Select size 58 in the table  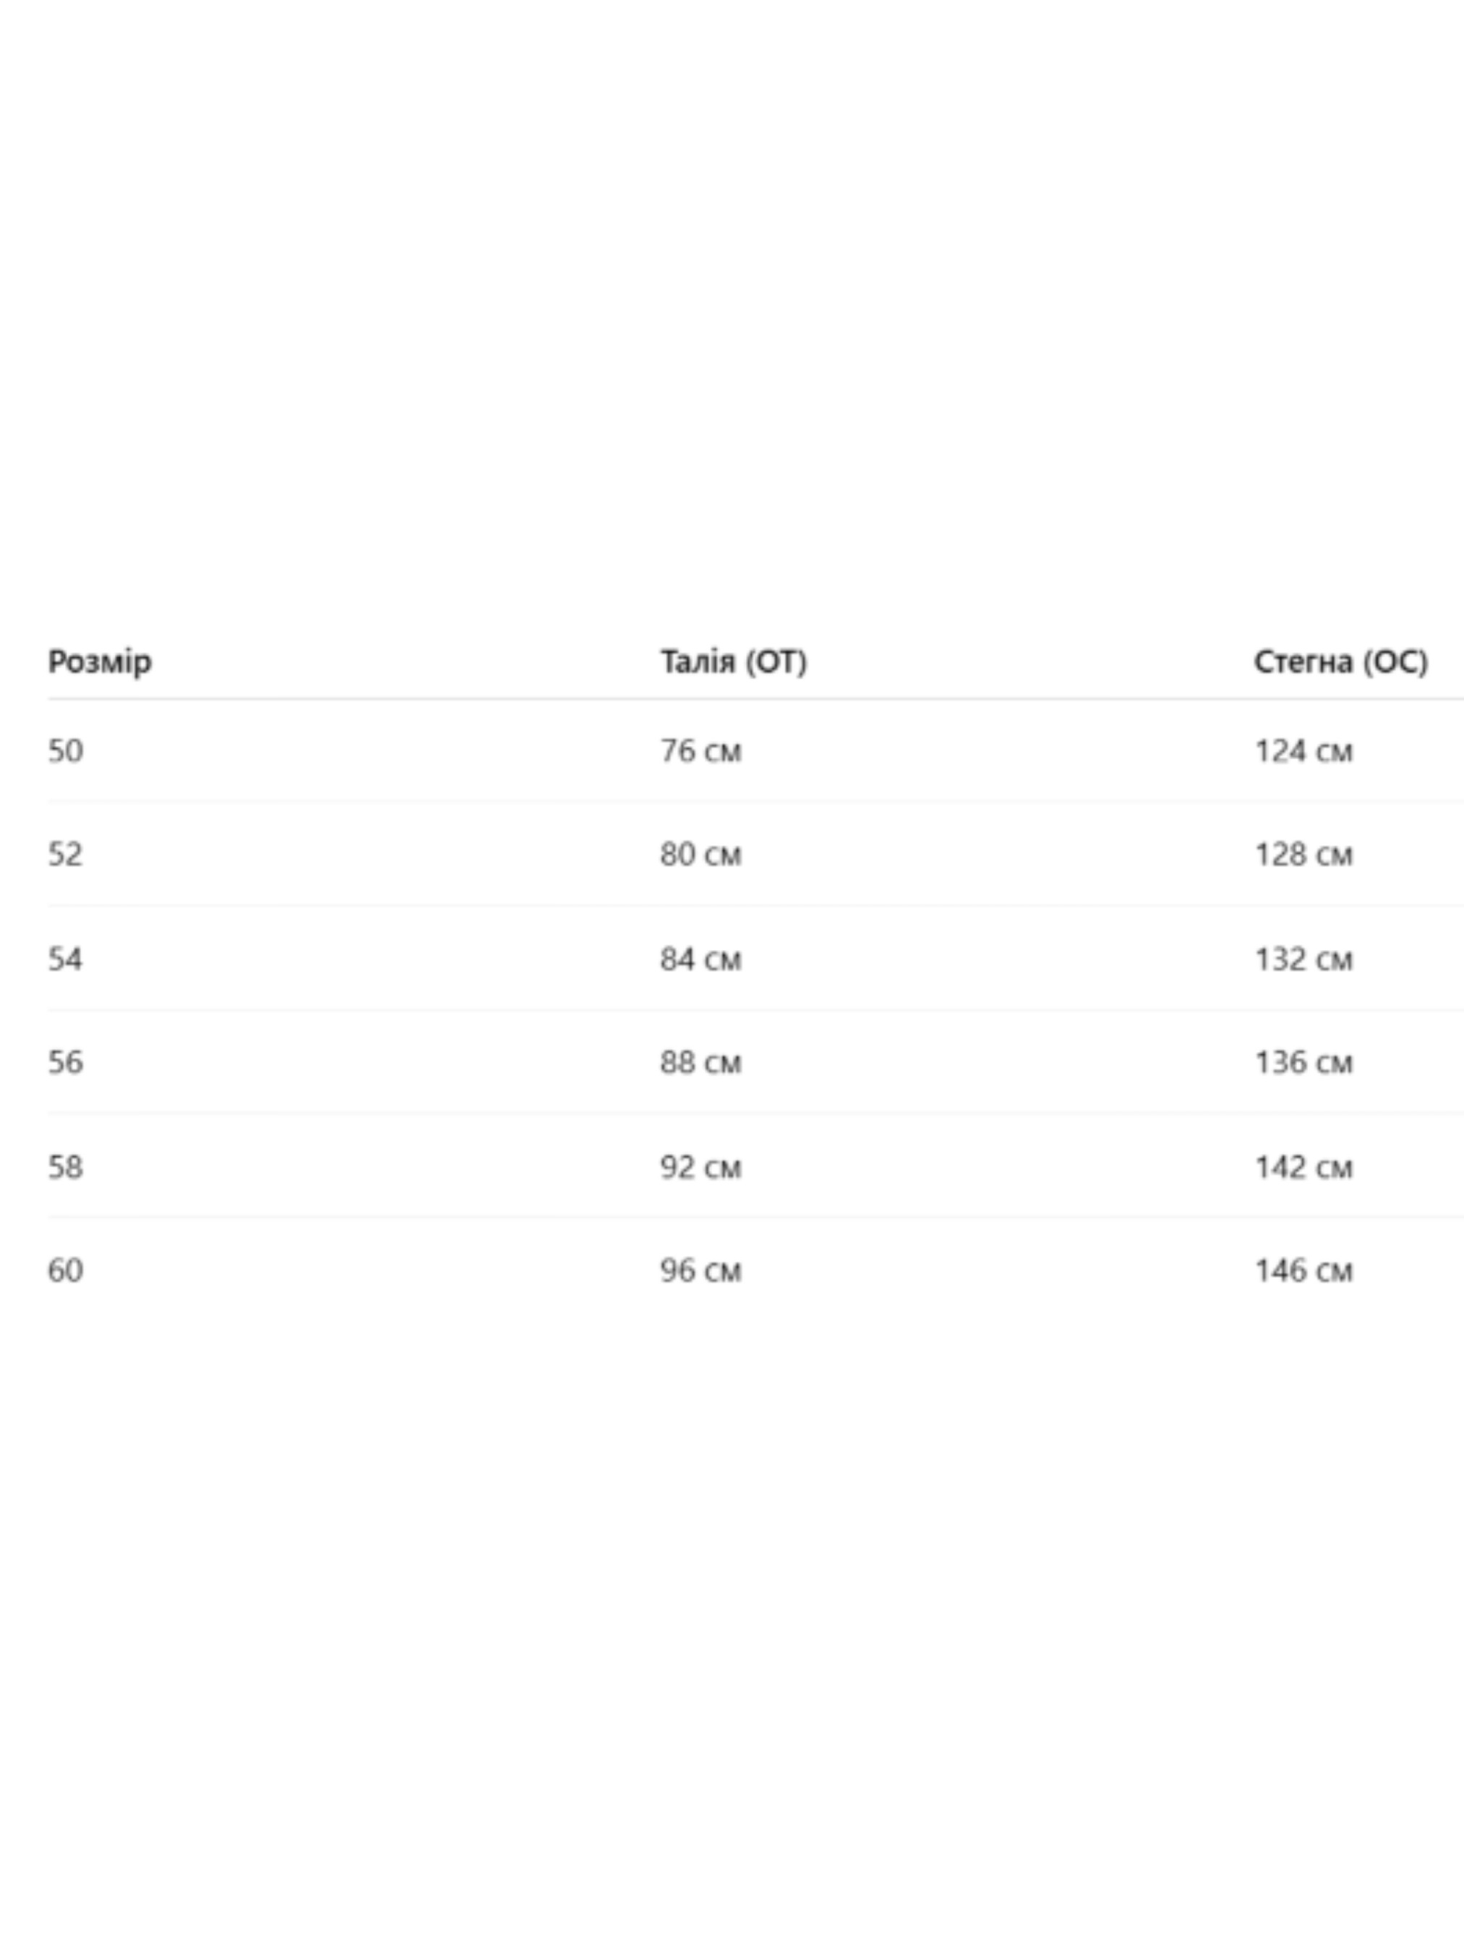[65, 1167]
